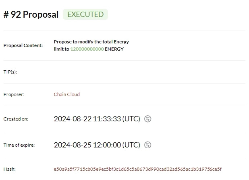Click the # 92 Proposal heading

tap(31, 15)
